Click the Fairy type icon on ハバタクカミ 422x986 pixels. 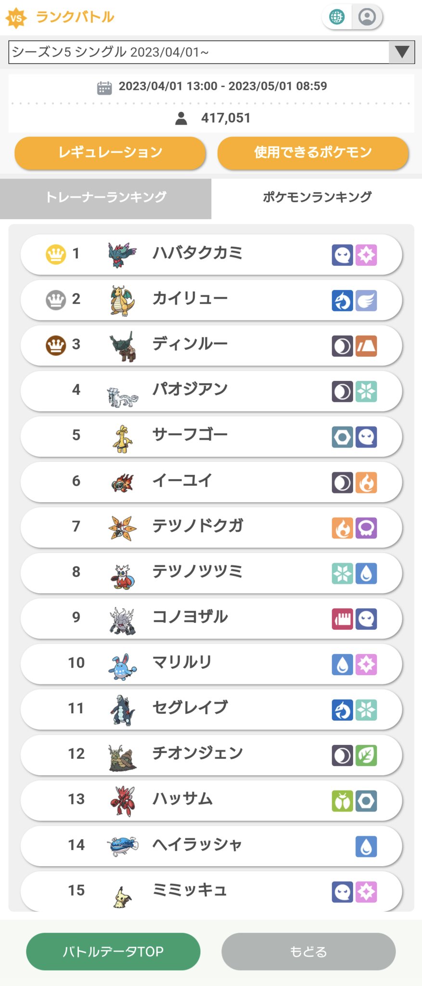[366, 255]
